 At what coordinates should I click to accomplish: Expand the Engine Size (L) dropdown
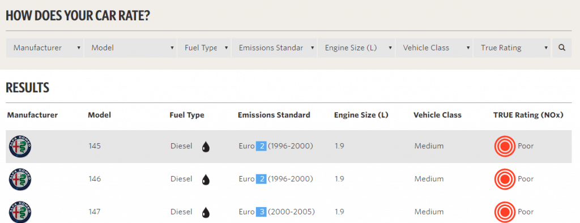[356, 48]
